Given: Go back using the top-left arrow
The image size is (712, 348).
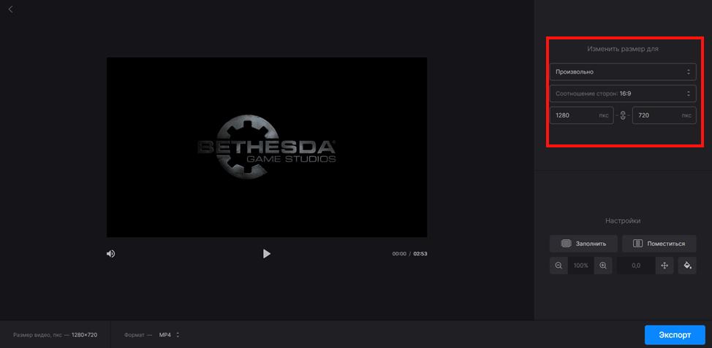Looking at the screenshot, I should 10,9.
